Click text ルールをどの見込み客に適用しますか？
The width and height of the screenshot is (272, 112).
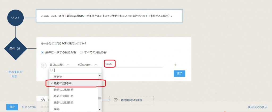tap(64, 43)
